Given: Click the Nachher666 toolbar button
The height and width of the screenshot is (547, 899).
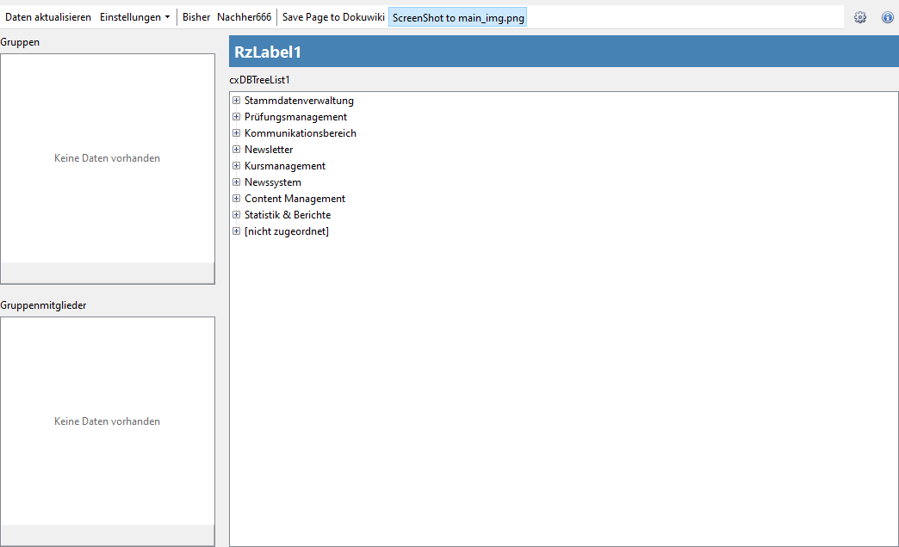Looking at the screenshot, I should coord(244,17).
